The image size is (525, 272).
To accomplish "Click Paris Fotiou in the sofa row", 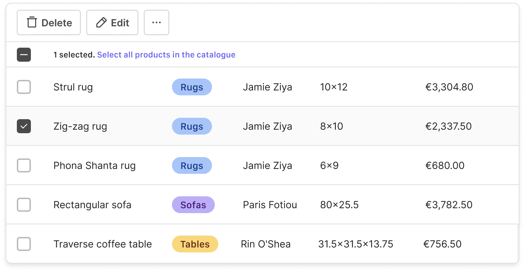I will (x=270, y=205).
